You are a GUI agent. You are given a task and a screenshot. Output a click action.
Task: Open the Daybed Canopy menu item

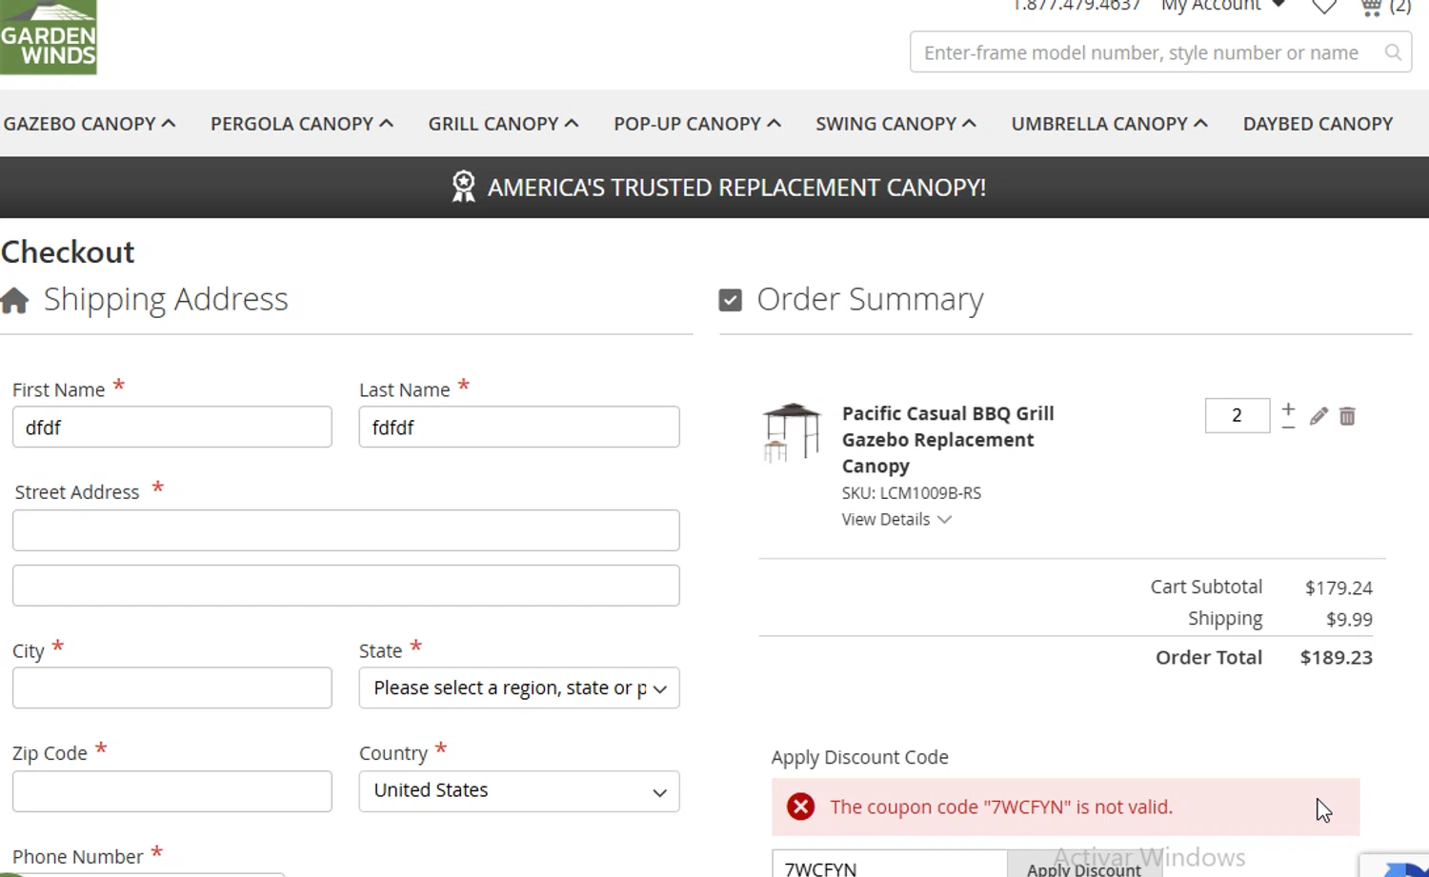tap(1318, 124)
